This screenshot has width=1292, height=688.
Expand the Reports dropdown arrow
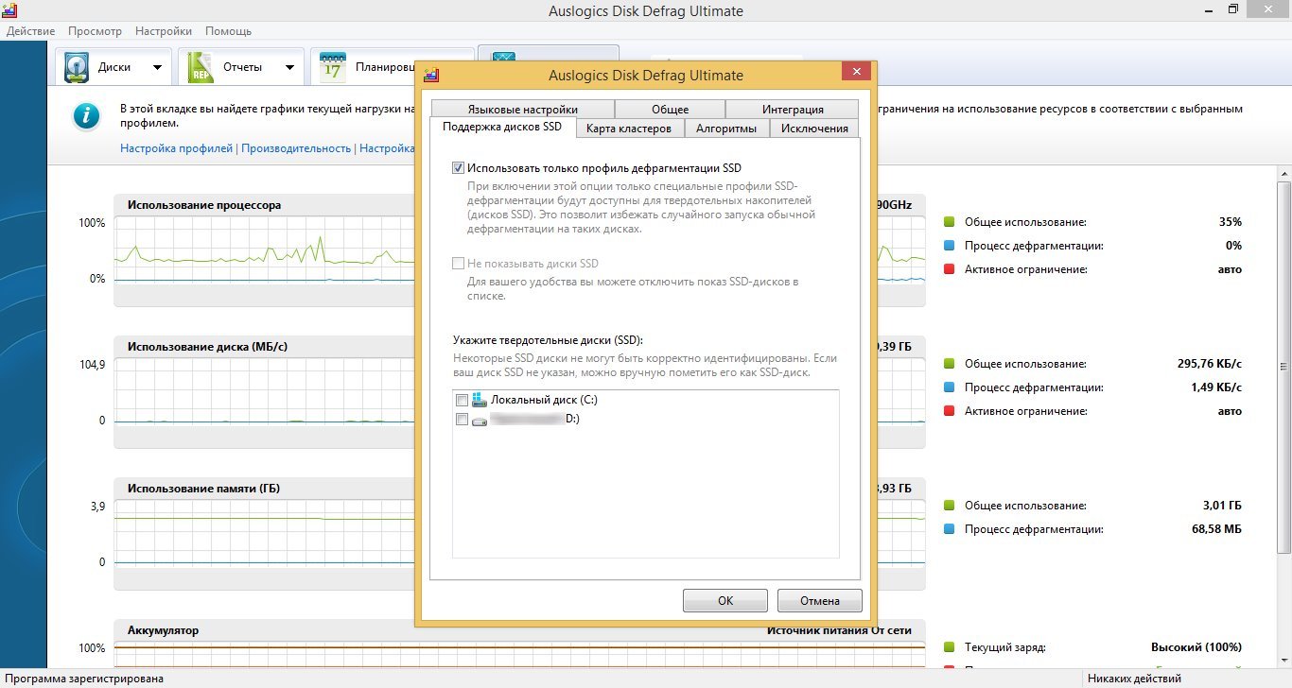[289, 68]
